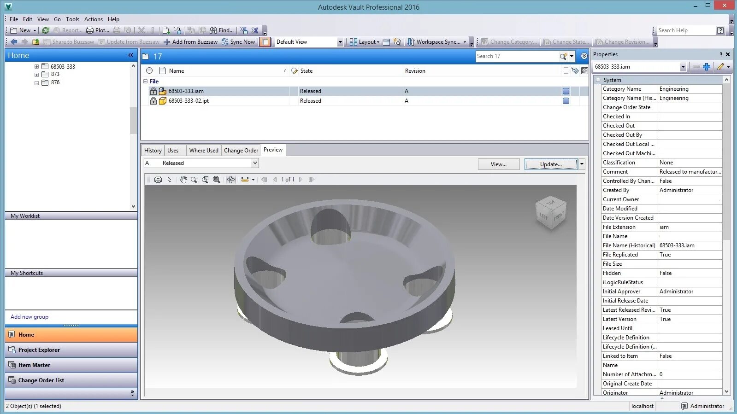
Task: Go back with the blue arrow
Action: (x=14, y=42)
